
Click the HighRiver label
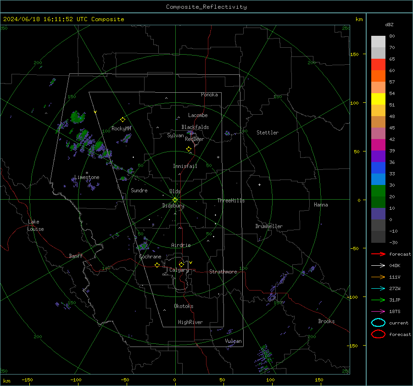(190, 322)
